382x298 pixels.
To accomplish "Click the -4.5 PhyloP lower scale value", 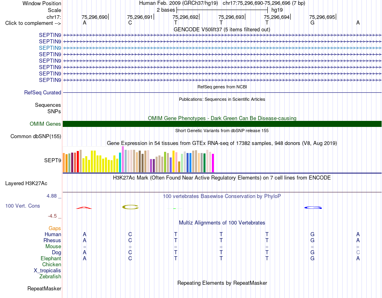I will pos(52,216).
